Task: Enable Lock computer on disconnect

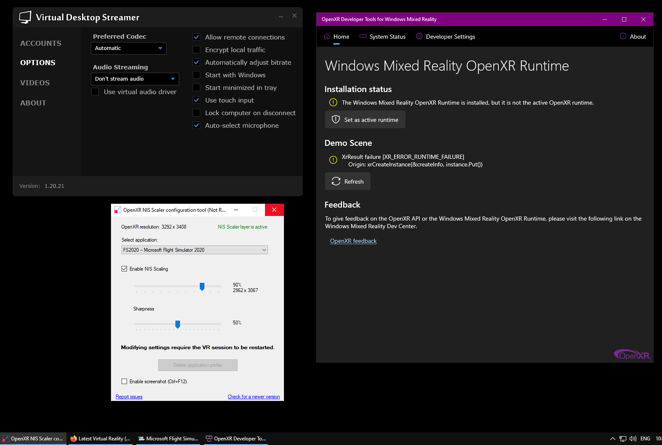Action: (x=196, y=113)
